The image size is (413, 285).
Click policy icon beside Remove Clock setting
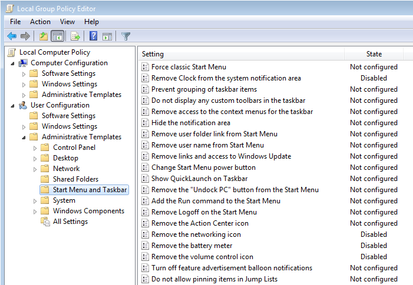(x=145, y=78)
